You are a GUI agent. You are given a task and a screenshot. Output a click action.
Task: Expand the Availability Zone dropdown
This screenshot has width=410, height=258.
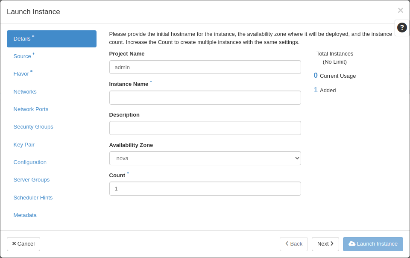click(x=205, y=158)
